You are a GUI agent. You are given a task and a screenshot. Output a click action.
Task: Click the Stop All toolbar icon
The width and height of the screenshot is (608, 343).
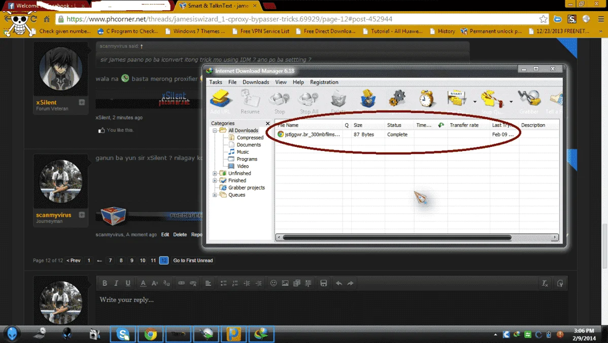pos(309,99)
